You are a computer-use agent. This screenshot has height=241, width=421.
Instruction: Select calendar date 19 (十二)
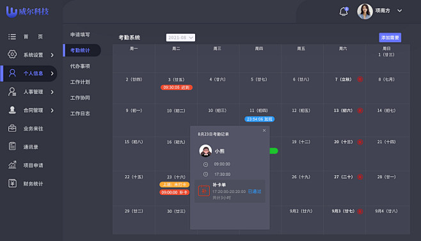click(301, 142)
